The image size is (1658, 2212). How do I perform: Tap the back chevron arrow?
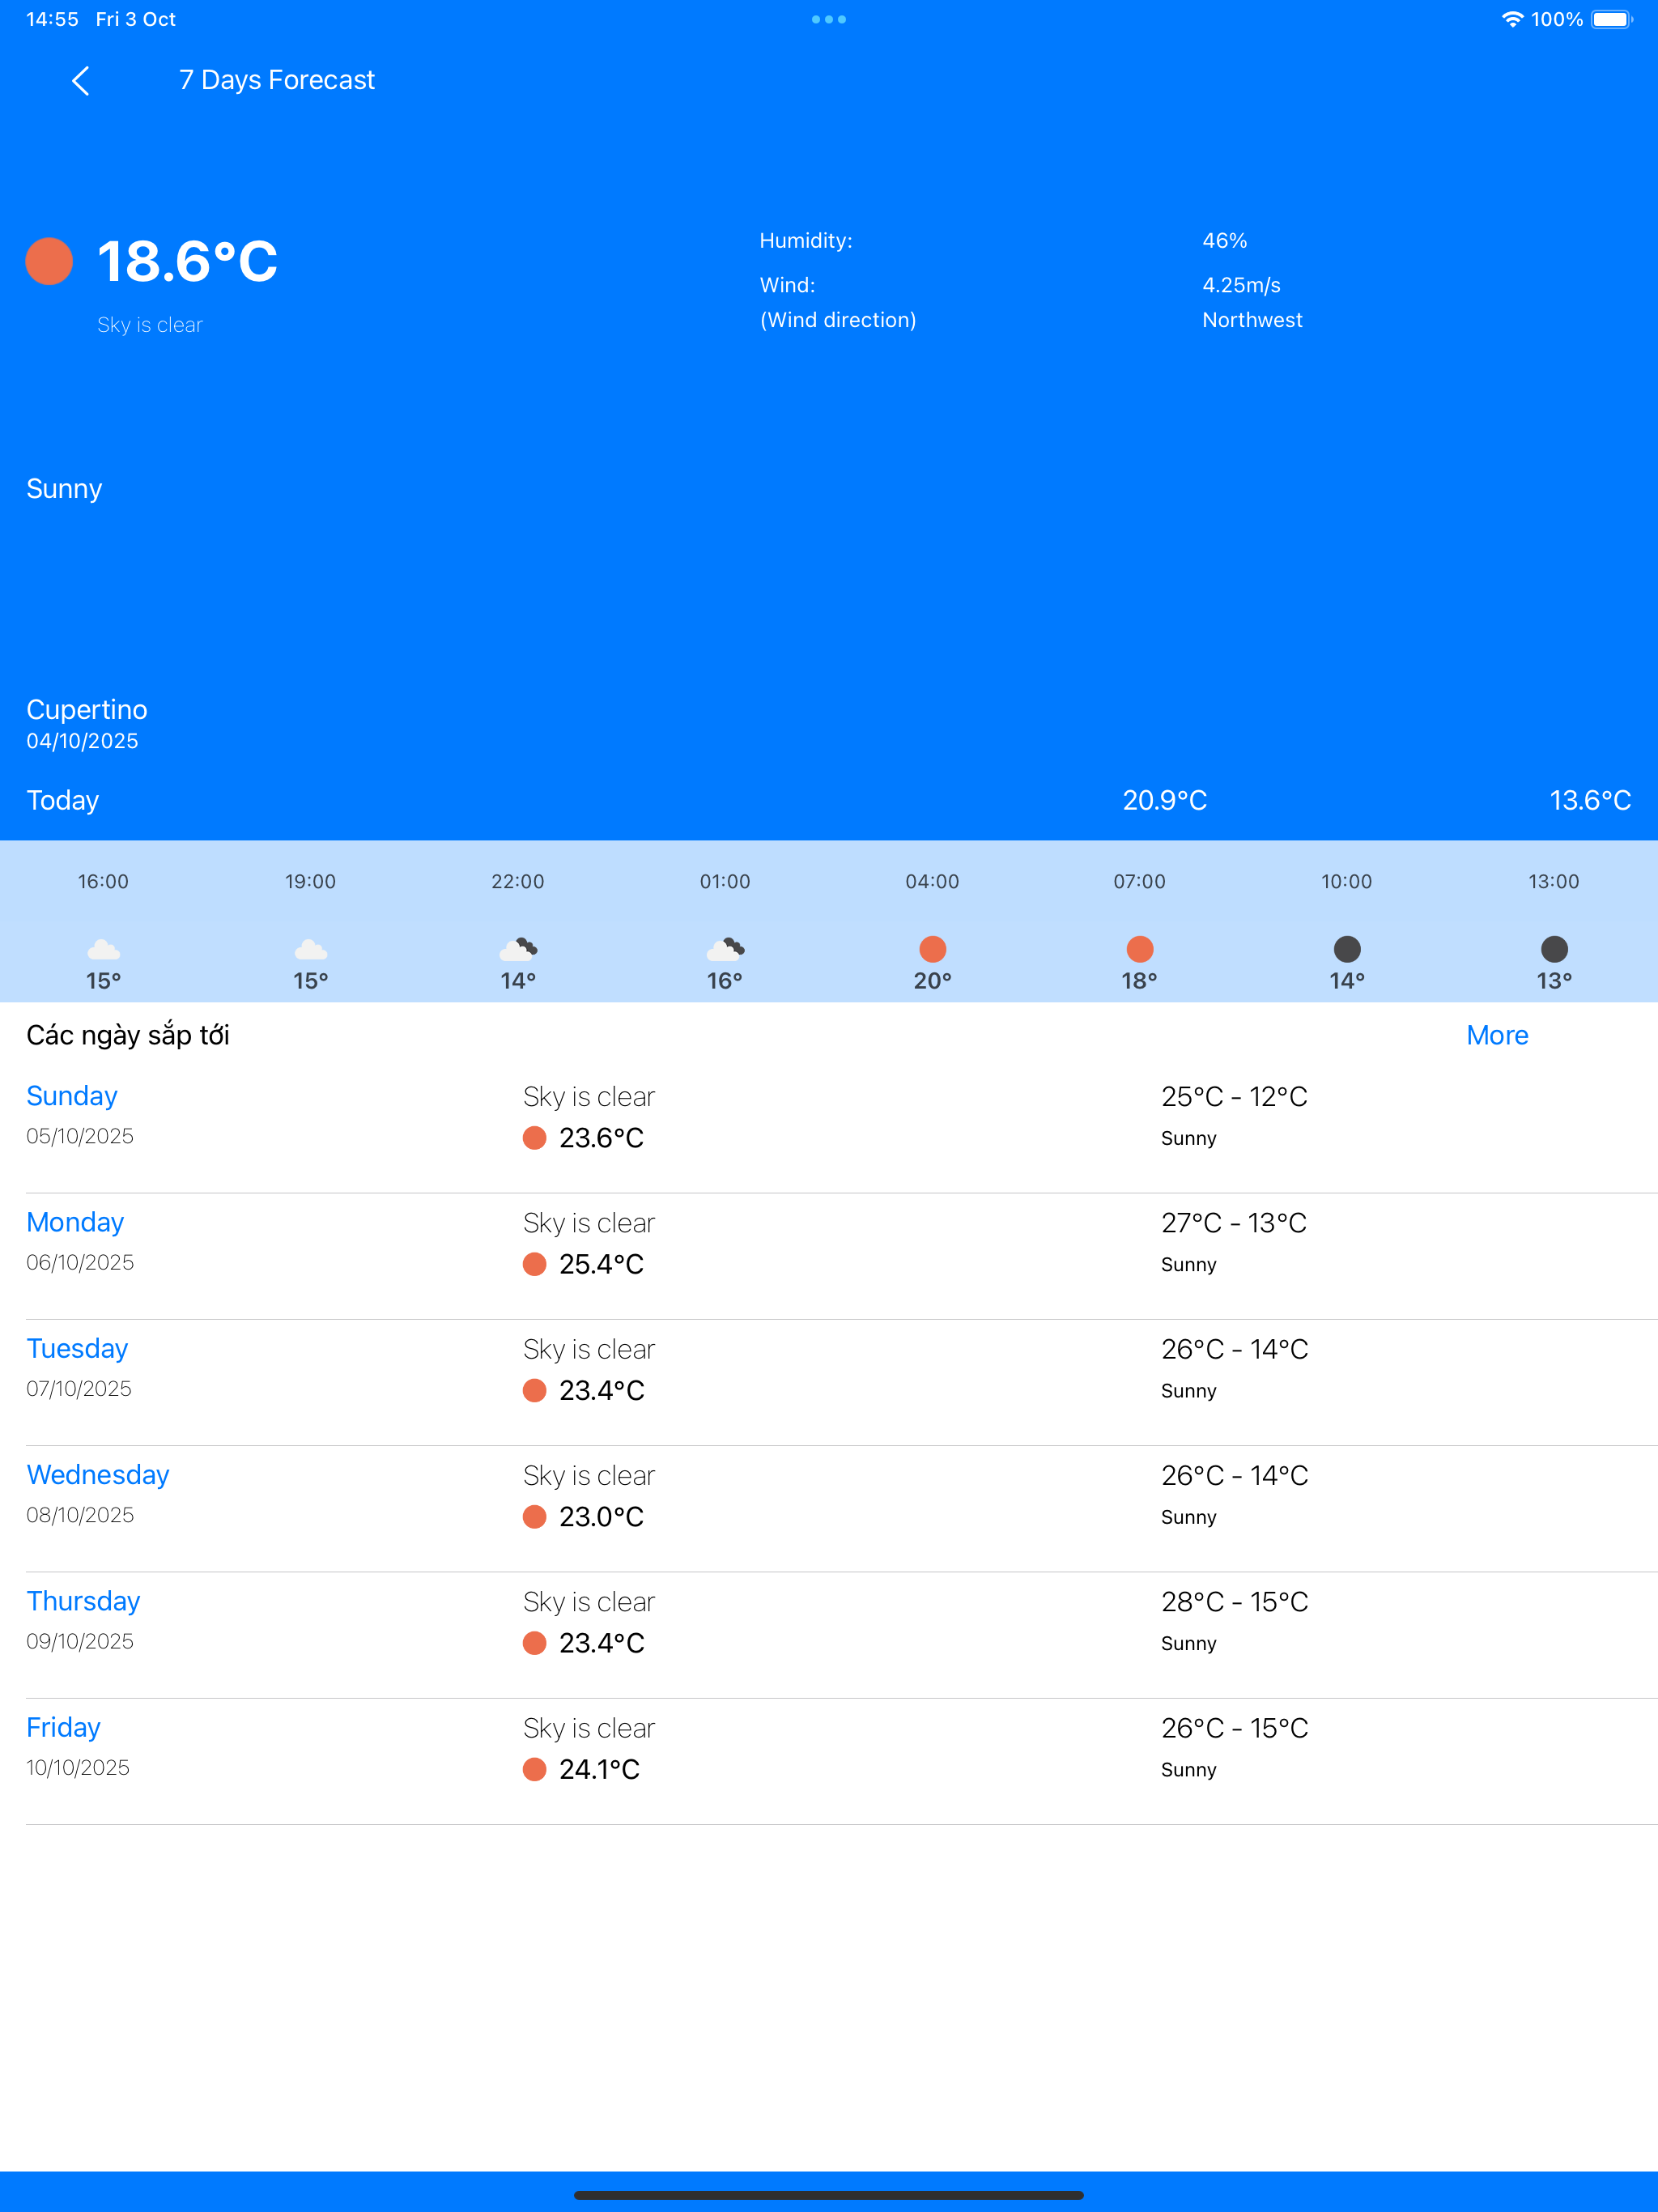pyautogui.click(x=81, y=81)
